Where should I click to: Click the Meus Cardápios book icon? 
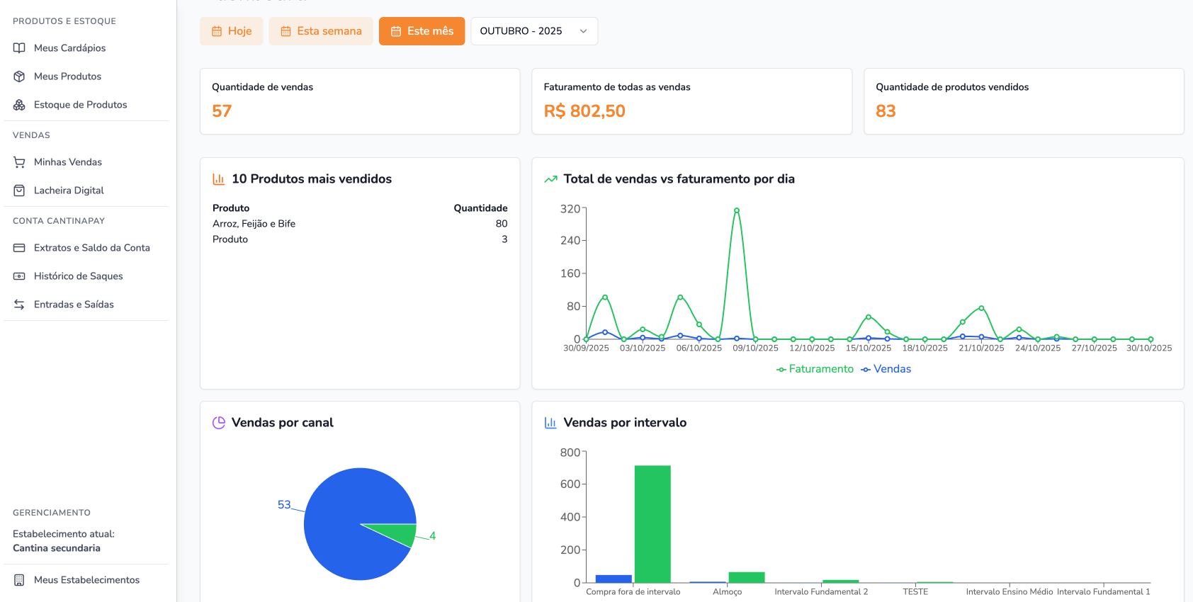click(19, 48)
